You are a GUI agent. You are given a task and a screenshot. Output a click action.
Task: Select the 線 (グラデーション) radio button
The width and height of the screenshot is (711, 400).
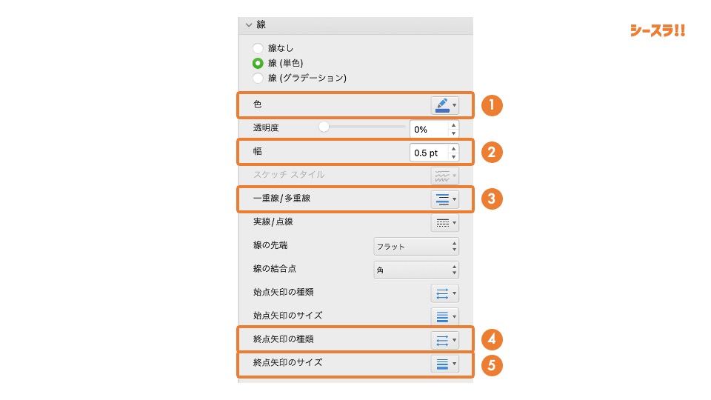click(258, 78)
